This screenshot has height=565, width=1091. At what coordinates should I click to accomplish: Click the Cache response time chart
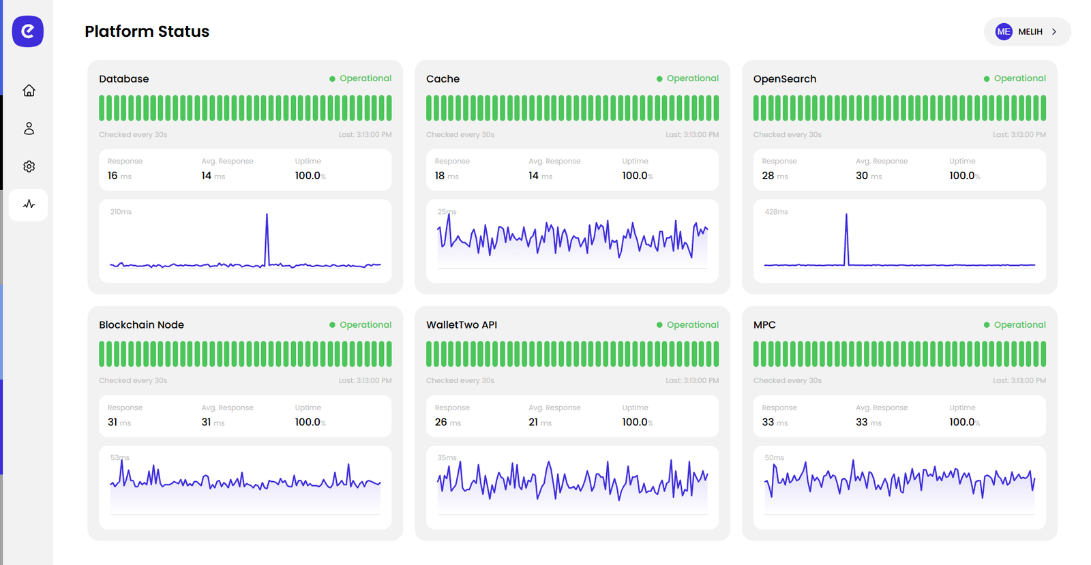572,241
